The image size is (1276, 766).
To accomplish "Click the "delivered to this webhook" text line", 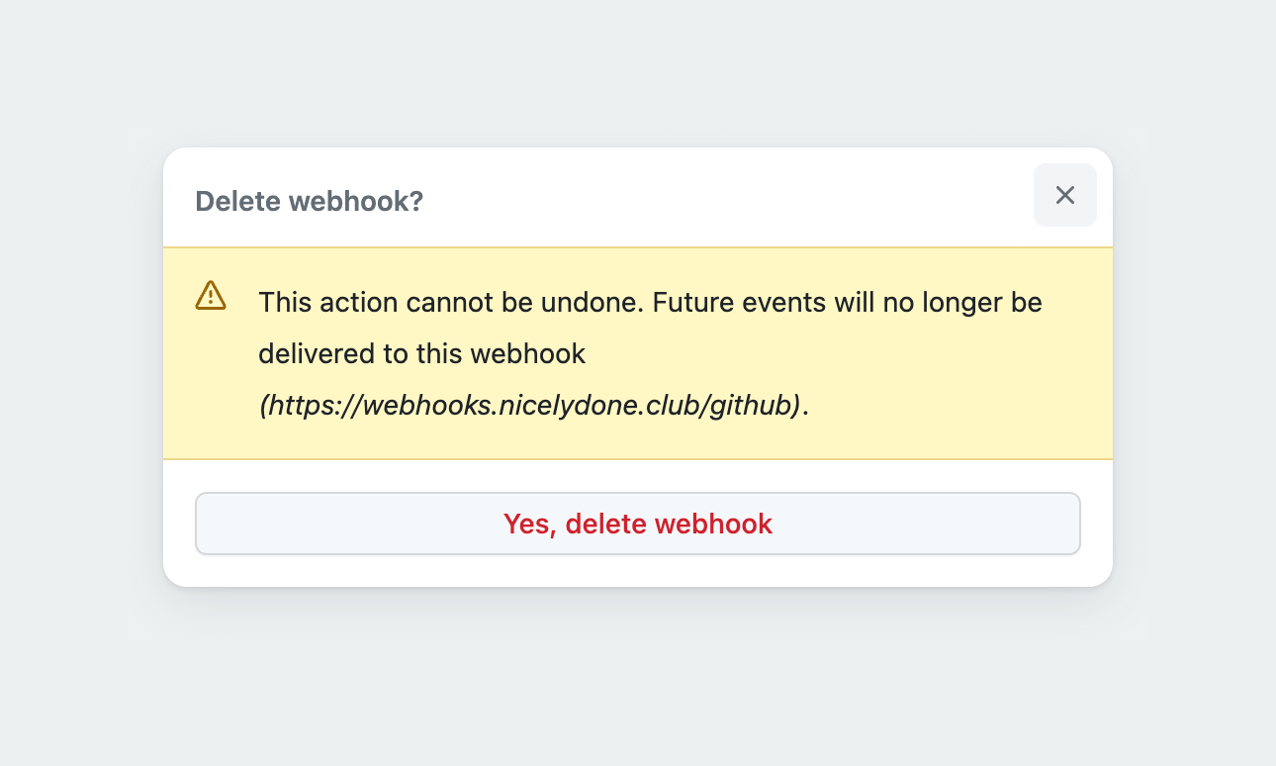I will 422,353.
